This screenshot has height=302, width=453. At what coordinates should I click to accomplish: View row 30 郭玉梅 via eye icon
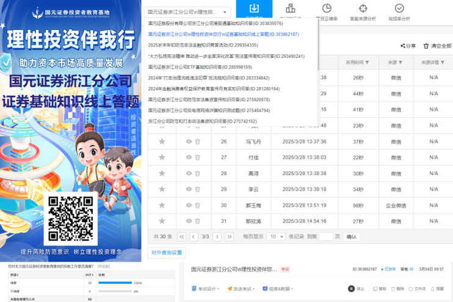click(189, 205)
